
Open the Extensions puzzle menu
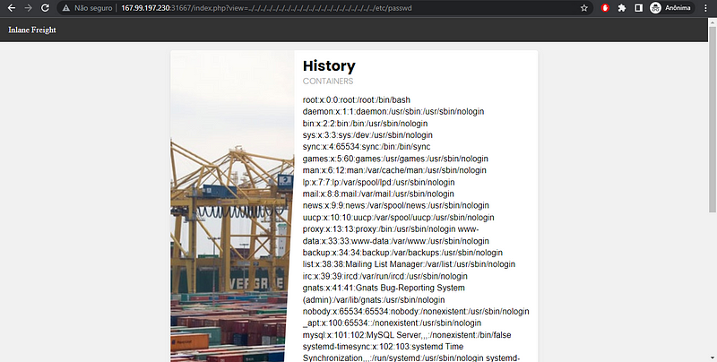[x=622, y=8]
